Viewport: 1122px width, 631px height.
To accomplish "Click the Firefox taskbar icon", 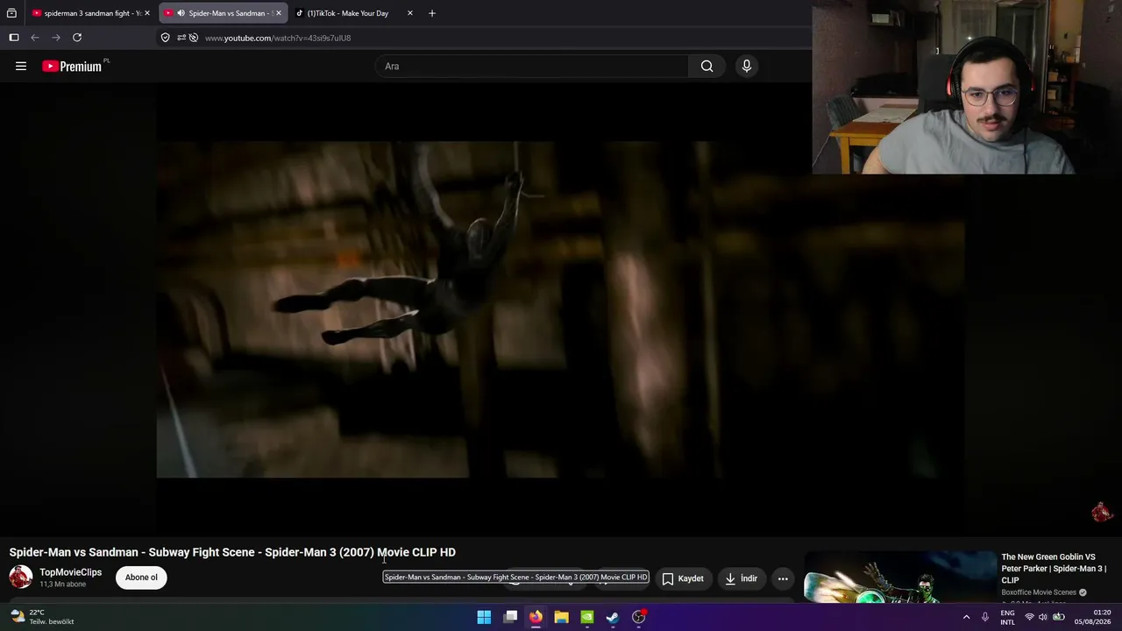I will click(x=536, y=617).
